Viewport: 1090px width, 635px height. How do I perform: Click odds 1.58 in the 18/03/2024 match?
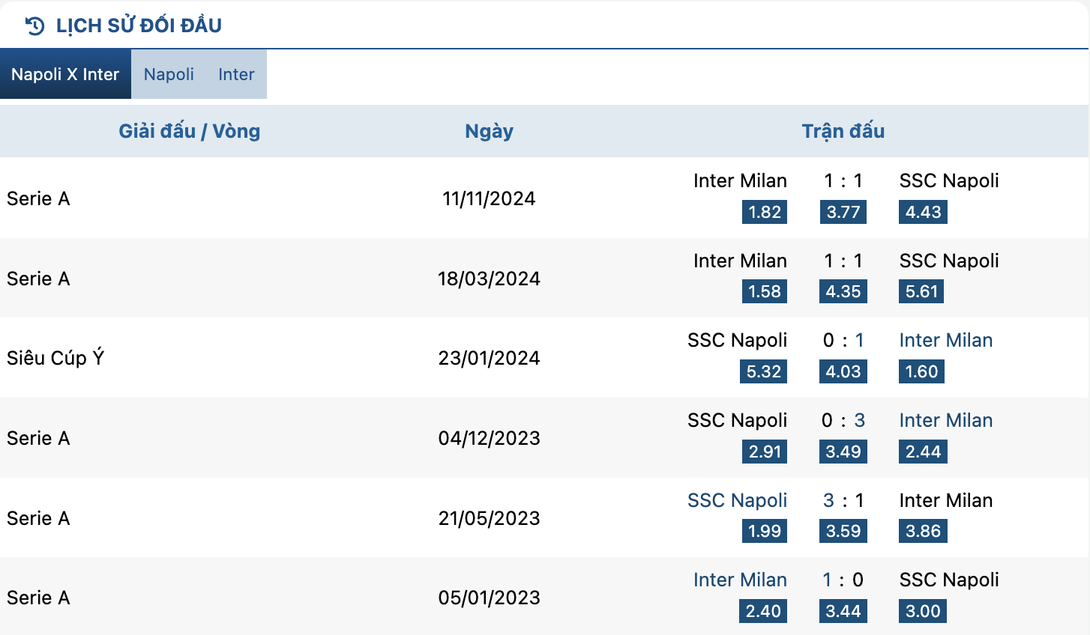(x=765, y=291)
